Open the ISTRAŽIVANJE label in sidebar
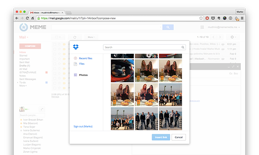 [x=28, y=72]
